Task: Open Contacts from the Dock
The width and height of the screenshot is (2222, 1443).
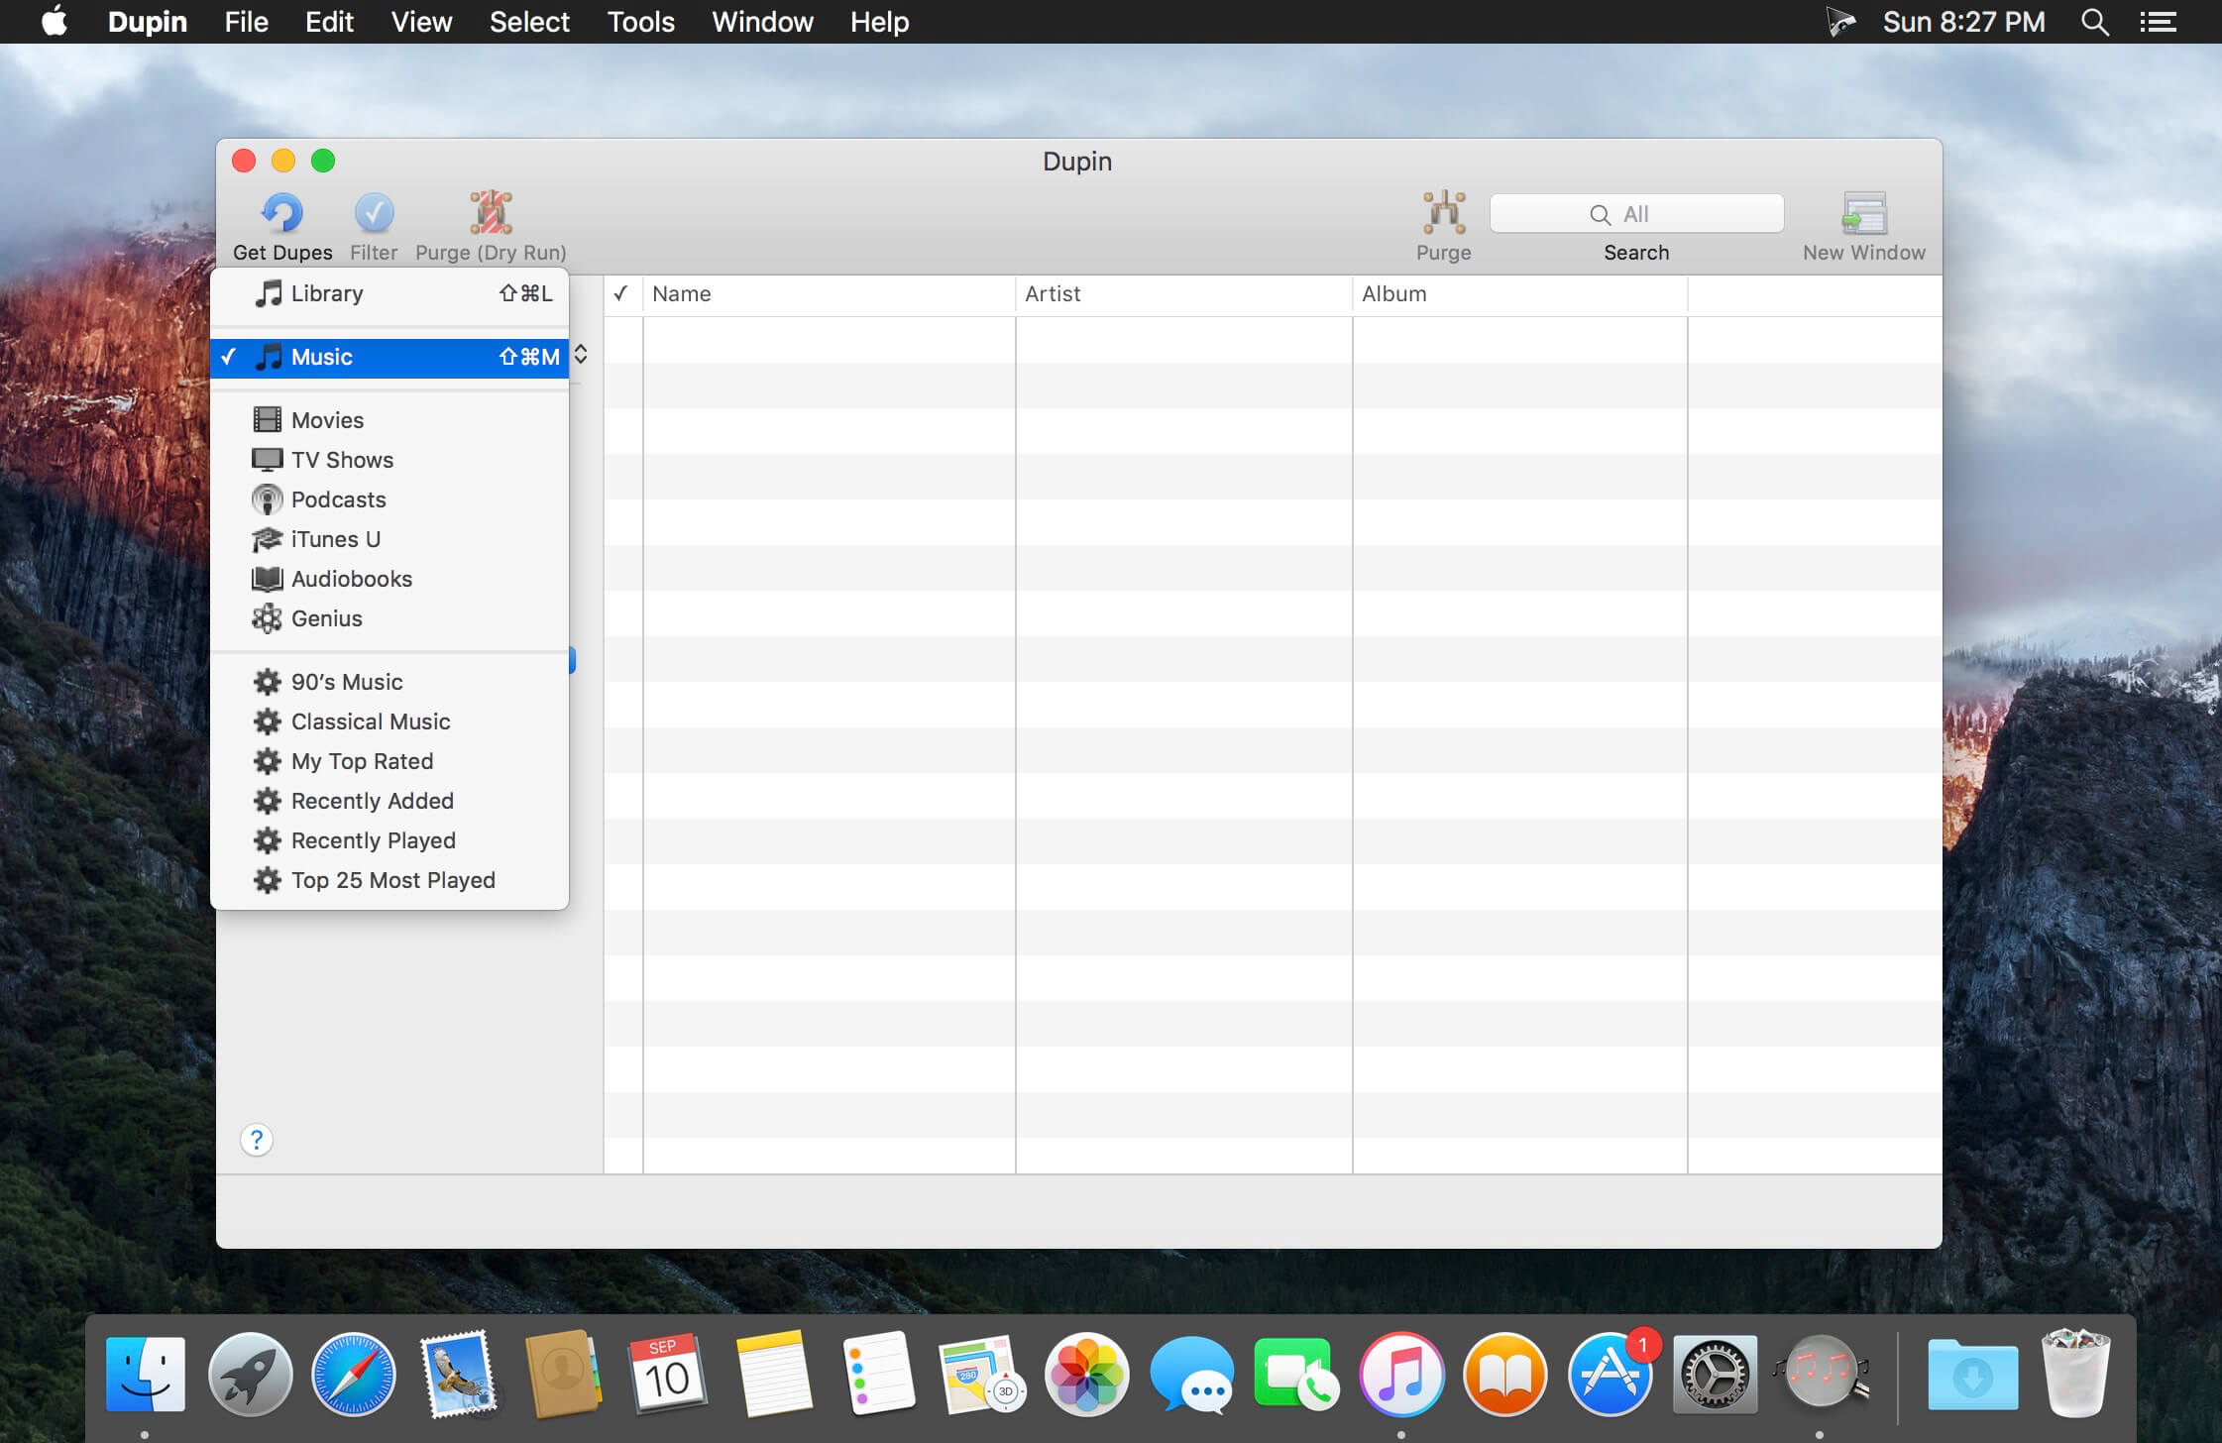Action: pyautogui.click(x=563, y=1374)
